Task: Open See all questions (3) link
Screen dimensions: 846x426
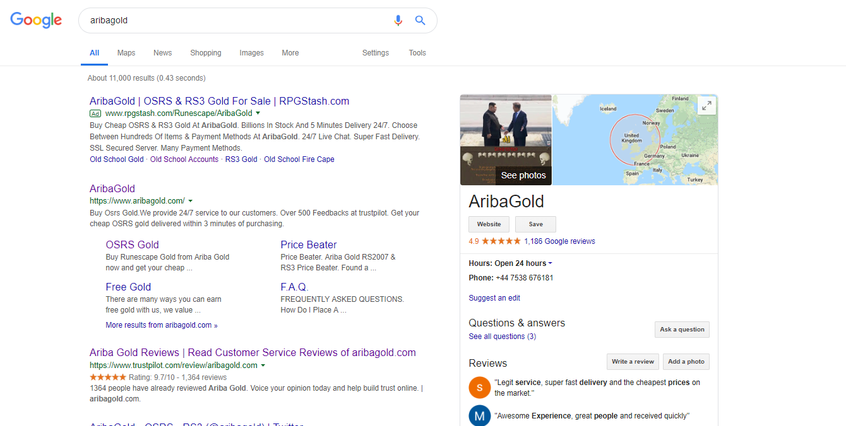Action: pos(502,337)
